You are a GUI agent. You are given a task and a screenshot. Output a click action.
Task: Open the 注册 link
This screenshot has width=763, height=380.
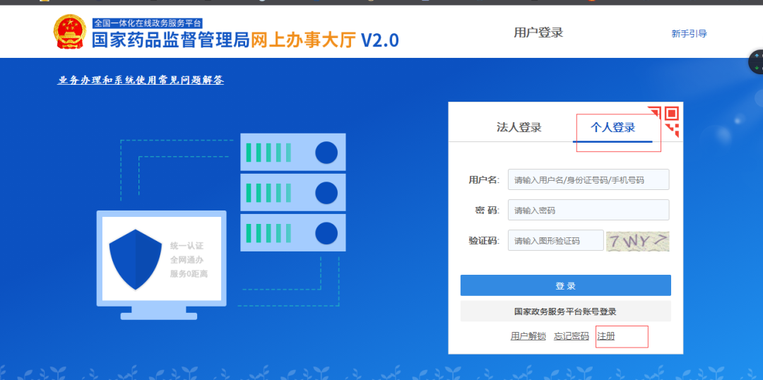(x=606, y=336)
